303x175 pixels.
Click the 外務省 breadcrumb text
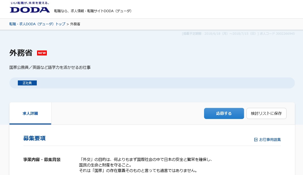[75, 24]
